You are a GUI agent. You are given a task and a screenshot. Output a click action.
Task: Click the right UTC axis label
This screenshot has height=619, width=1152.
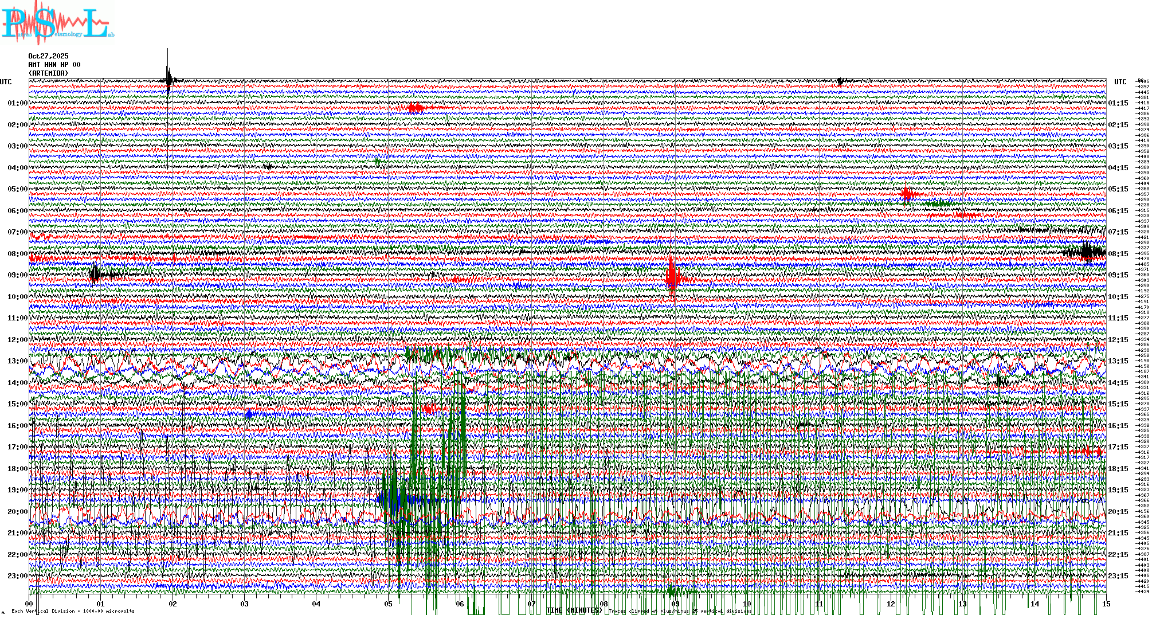pyautogui.click(x=1120, y=82)
